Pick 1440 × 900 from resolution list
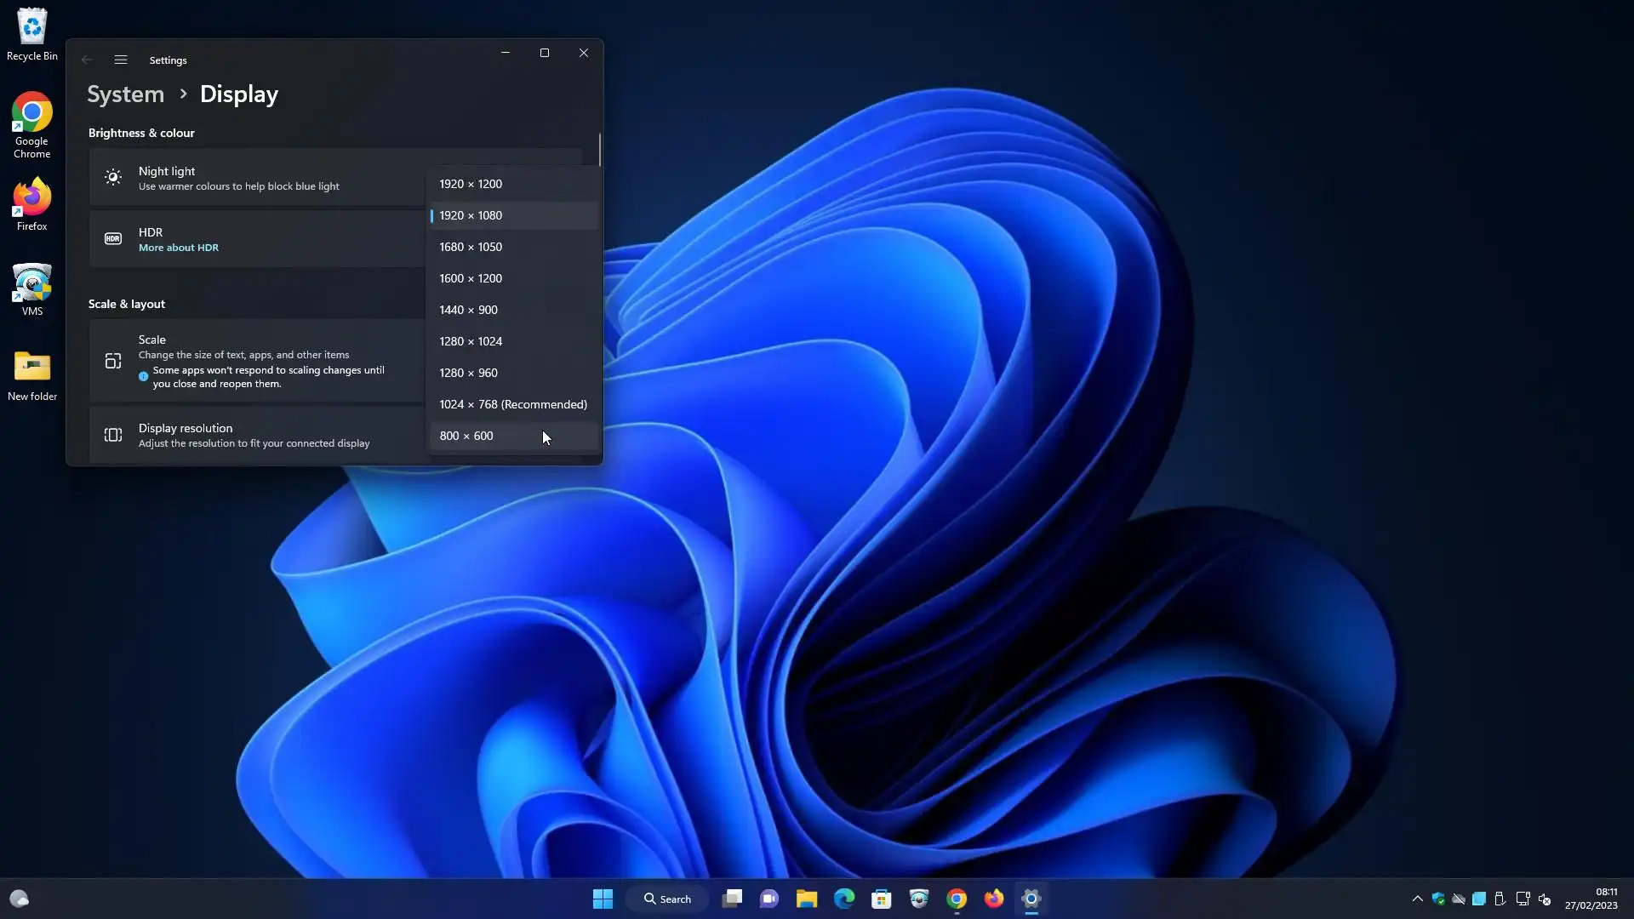1634x919 pixels. tap(468, 311)
